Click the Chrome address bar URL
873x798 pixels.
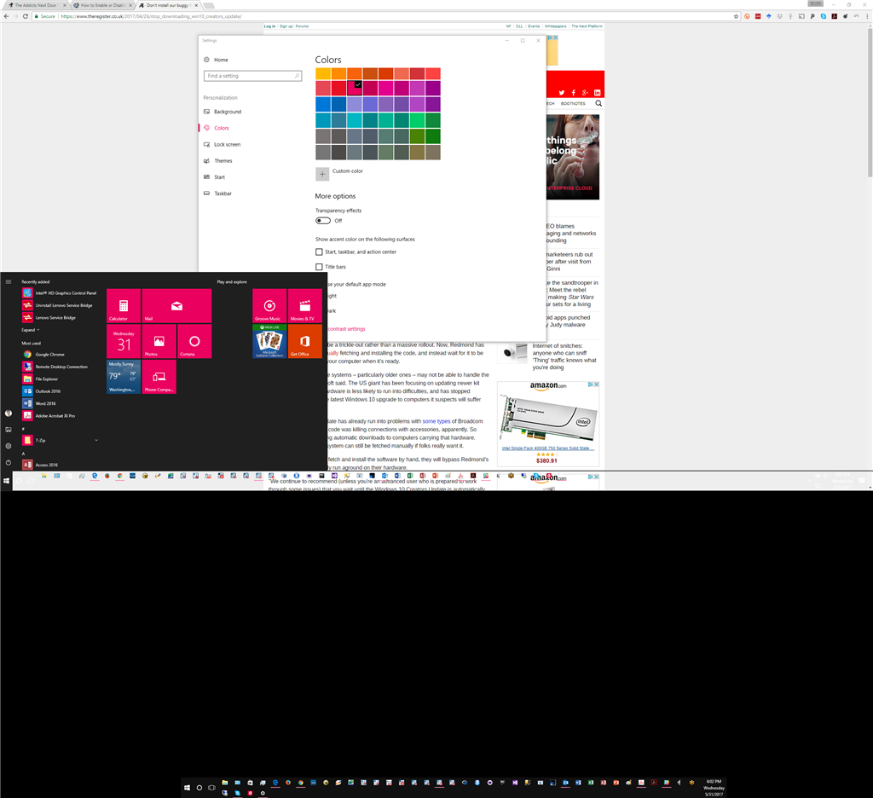[151, 16]
